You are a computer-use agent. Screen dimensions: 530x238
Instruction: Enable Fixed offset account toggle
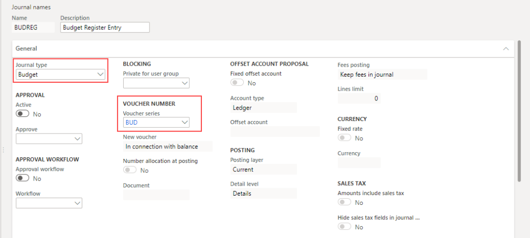coord(237,83)
